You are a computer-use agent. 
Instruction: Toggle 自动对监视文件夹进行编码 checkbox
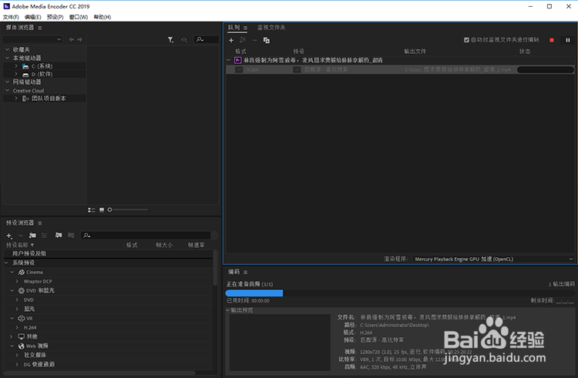(x=466, y=40)
